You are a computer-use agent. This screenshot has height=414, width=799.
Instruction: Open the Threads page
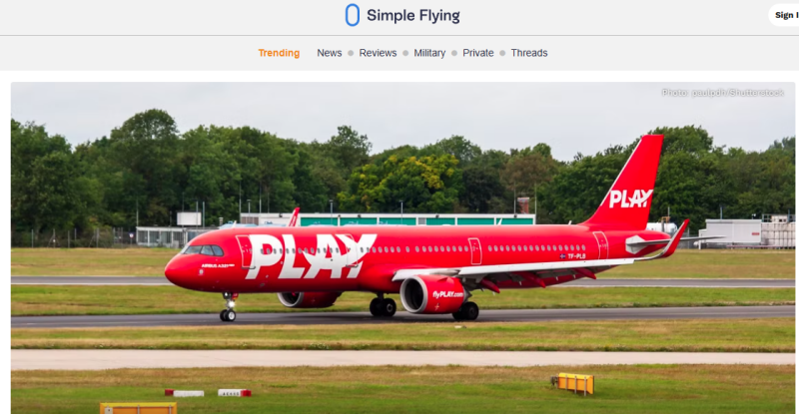point(529,53)
